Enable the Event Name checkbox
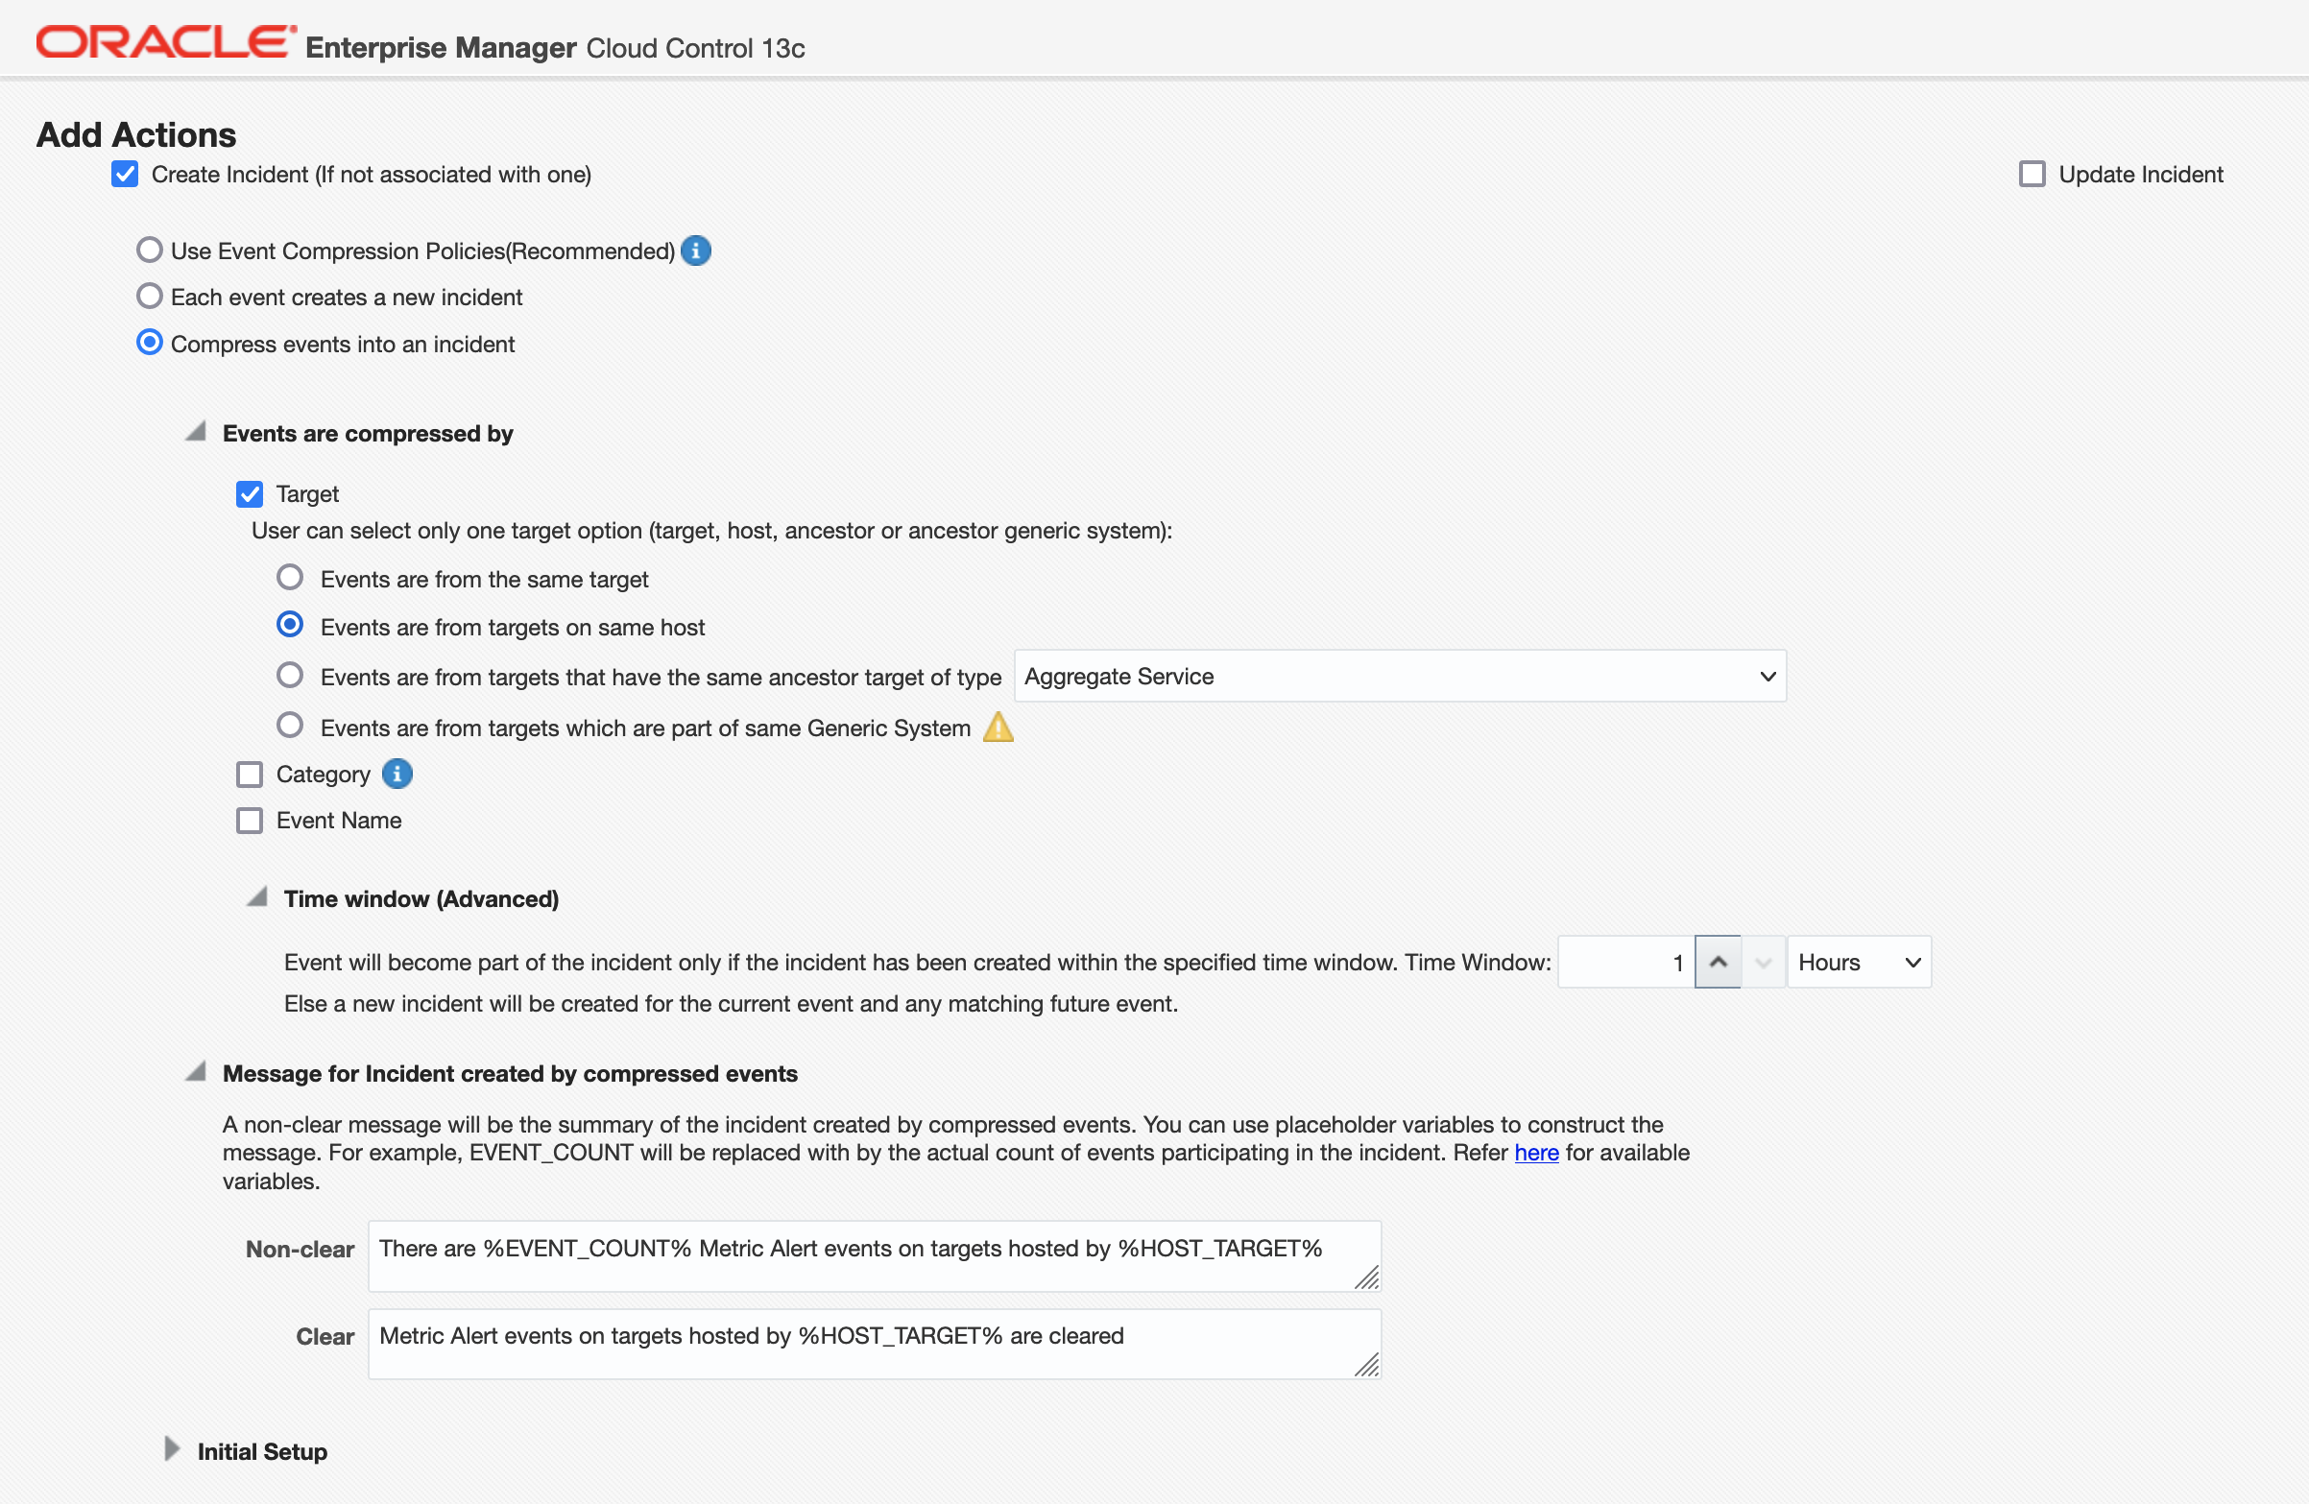 250,821
